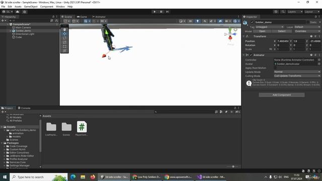Select the Hand (view) tool in Scene
The height and width of the screenshot is (181, 322).
tap(64, 30)
